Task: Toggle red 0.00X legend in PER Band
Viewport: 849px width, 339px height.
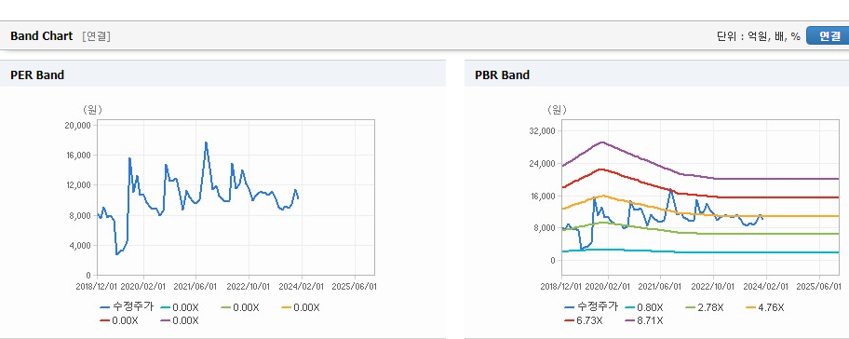Action: click(118, 320)
